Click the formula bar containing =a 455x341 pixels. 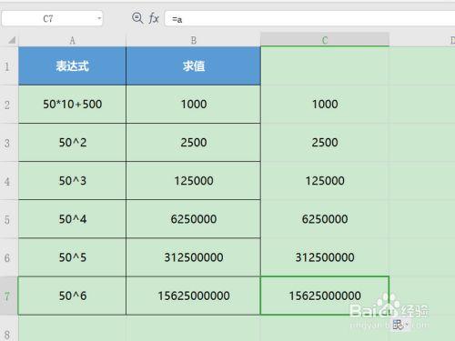point(309,19)
